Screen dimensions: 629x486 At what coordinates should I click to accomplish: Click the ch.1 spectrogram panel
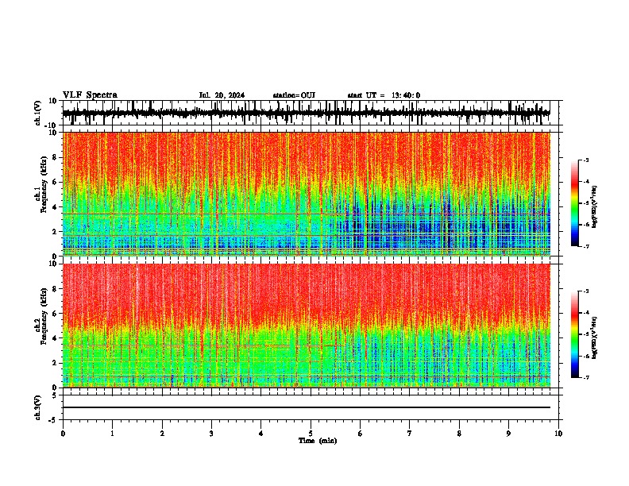pyautogui.click(x=306, y=194)
